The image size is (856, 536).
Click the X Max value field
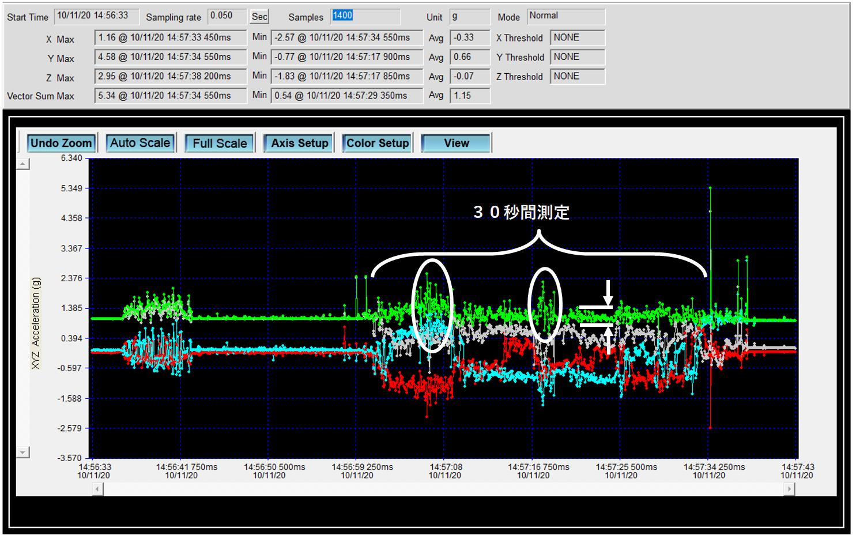171,38
